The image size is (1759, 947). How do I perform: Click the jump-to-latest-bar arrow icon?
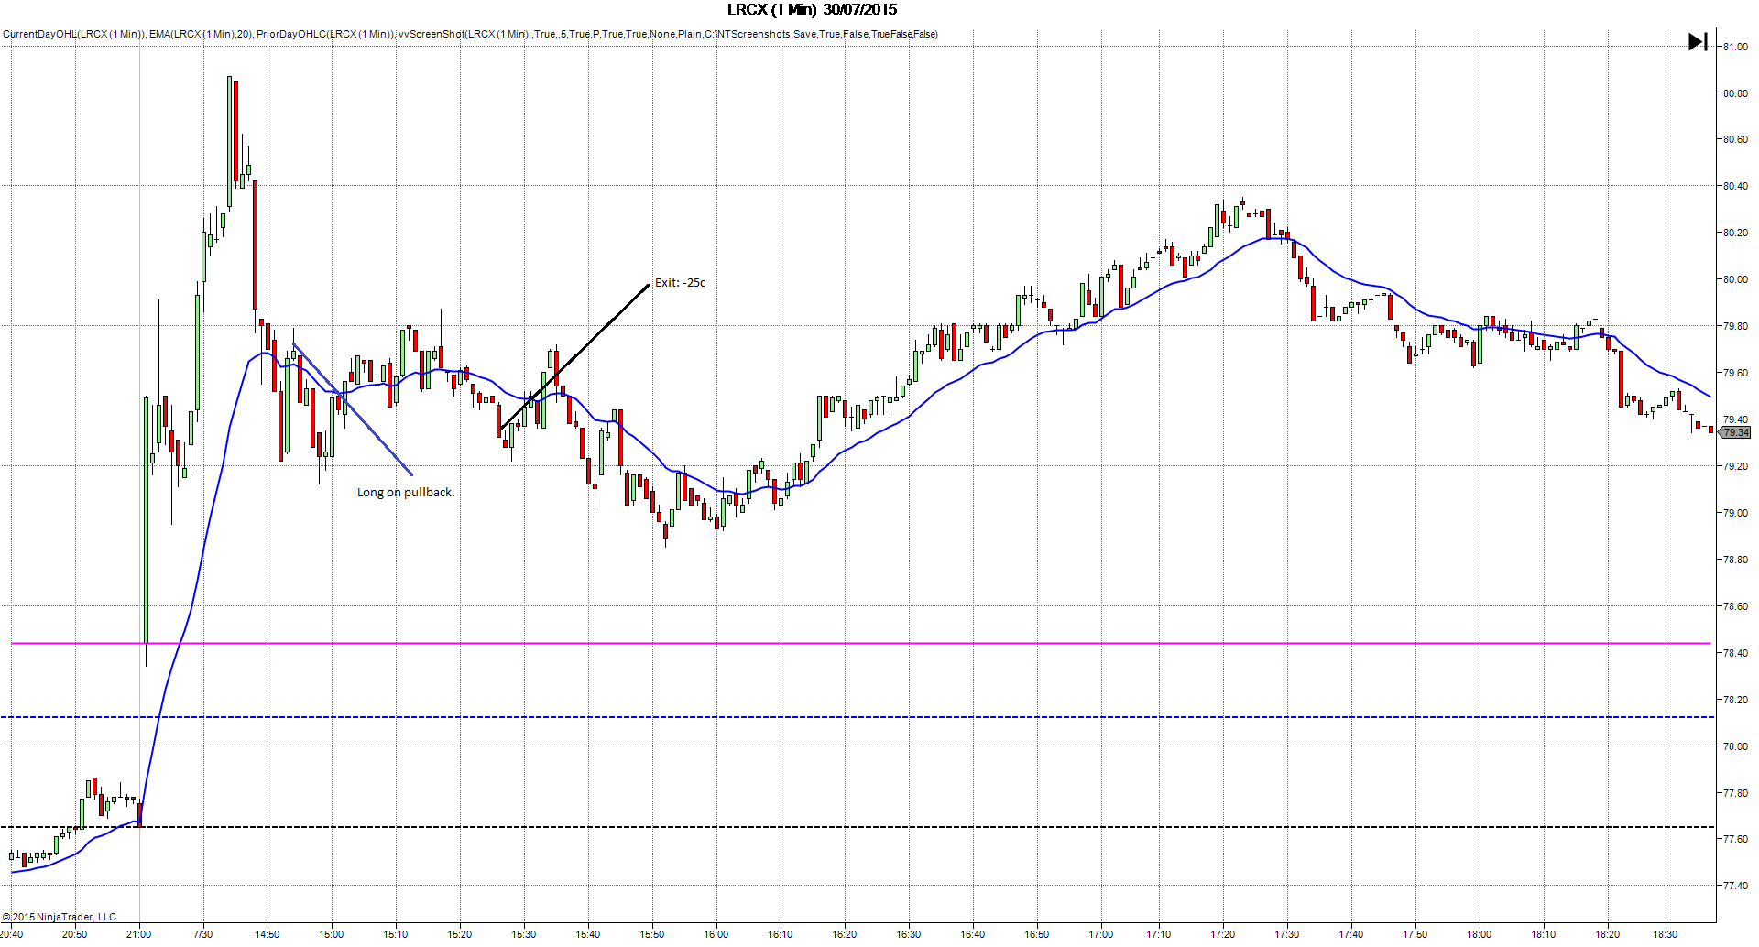1698,42
